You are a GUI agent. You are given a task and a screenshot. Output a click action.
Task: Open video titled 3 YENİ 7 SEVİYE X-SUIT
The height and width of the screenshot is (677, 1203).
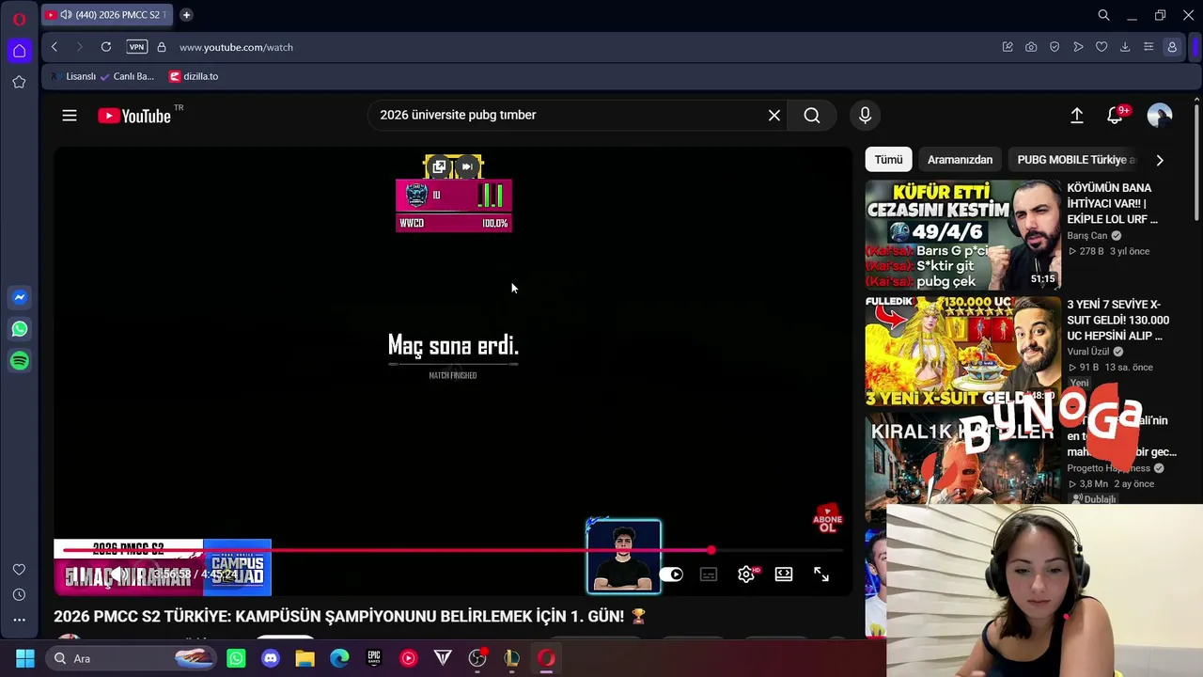click(x=1117, y=320)
